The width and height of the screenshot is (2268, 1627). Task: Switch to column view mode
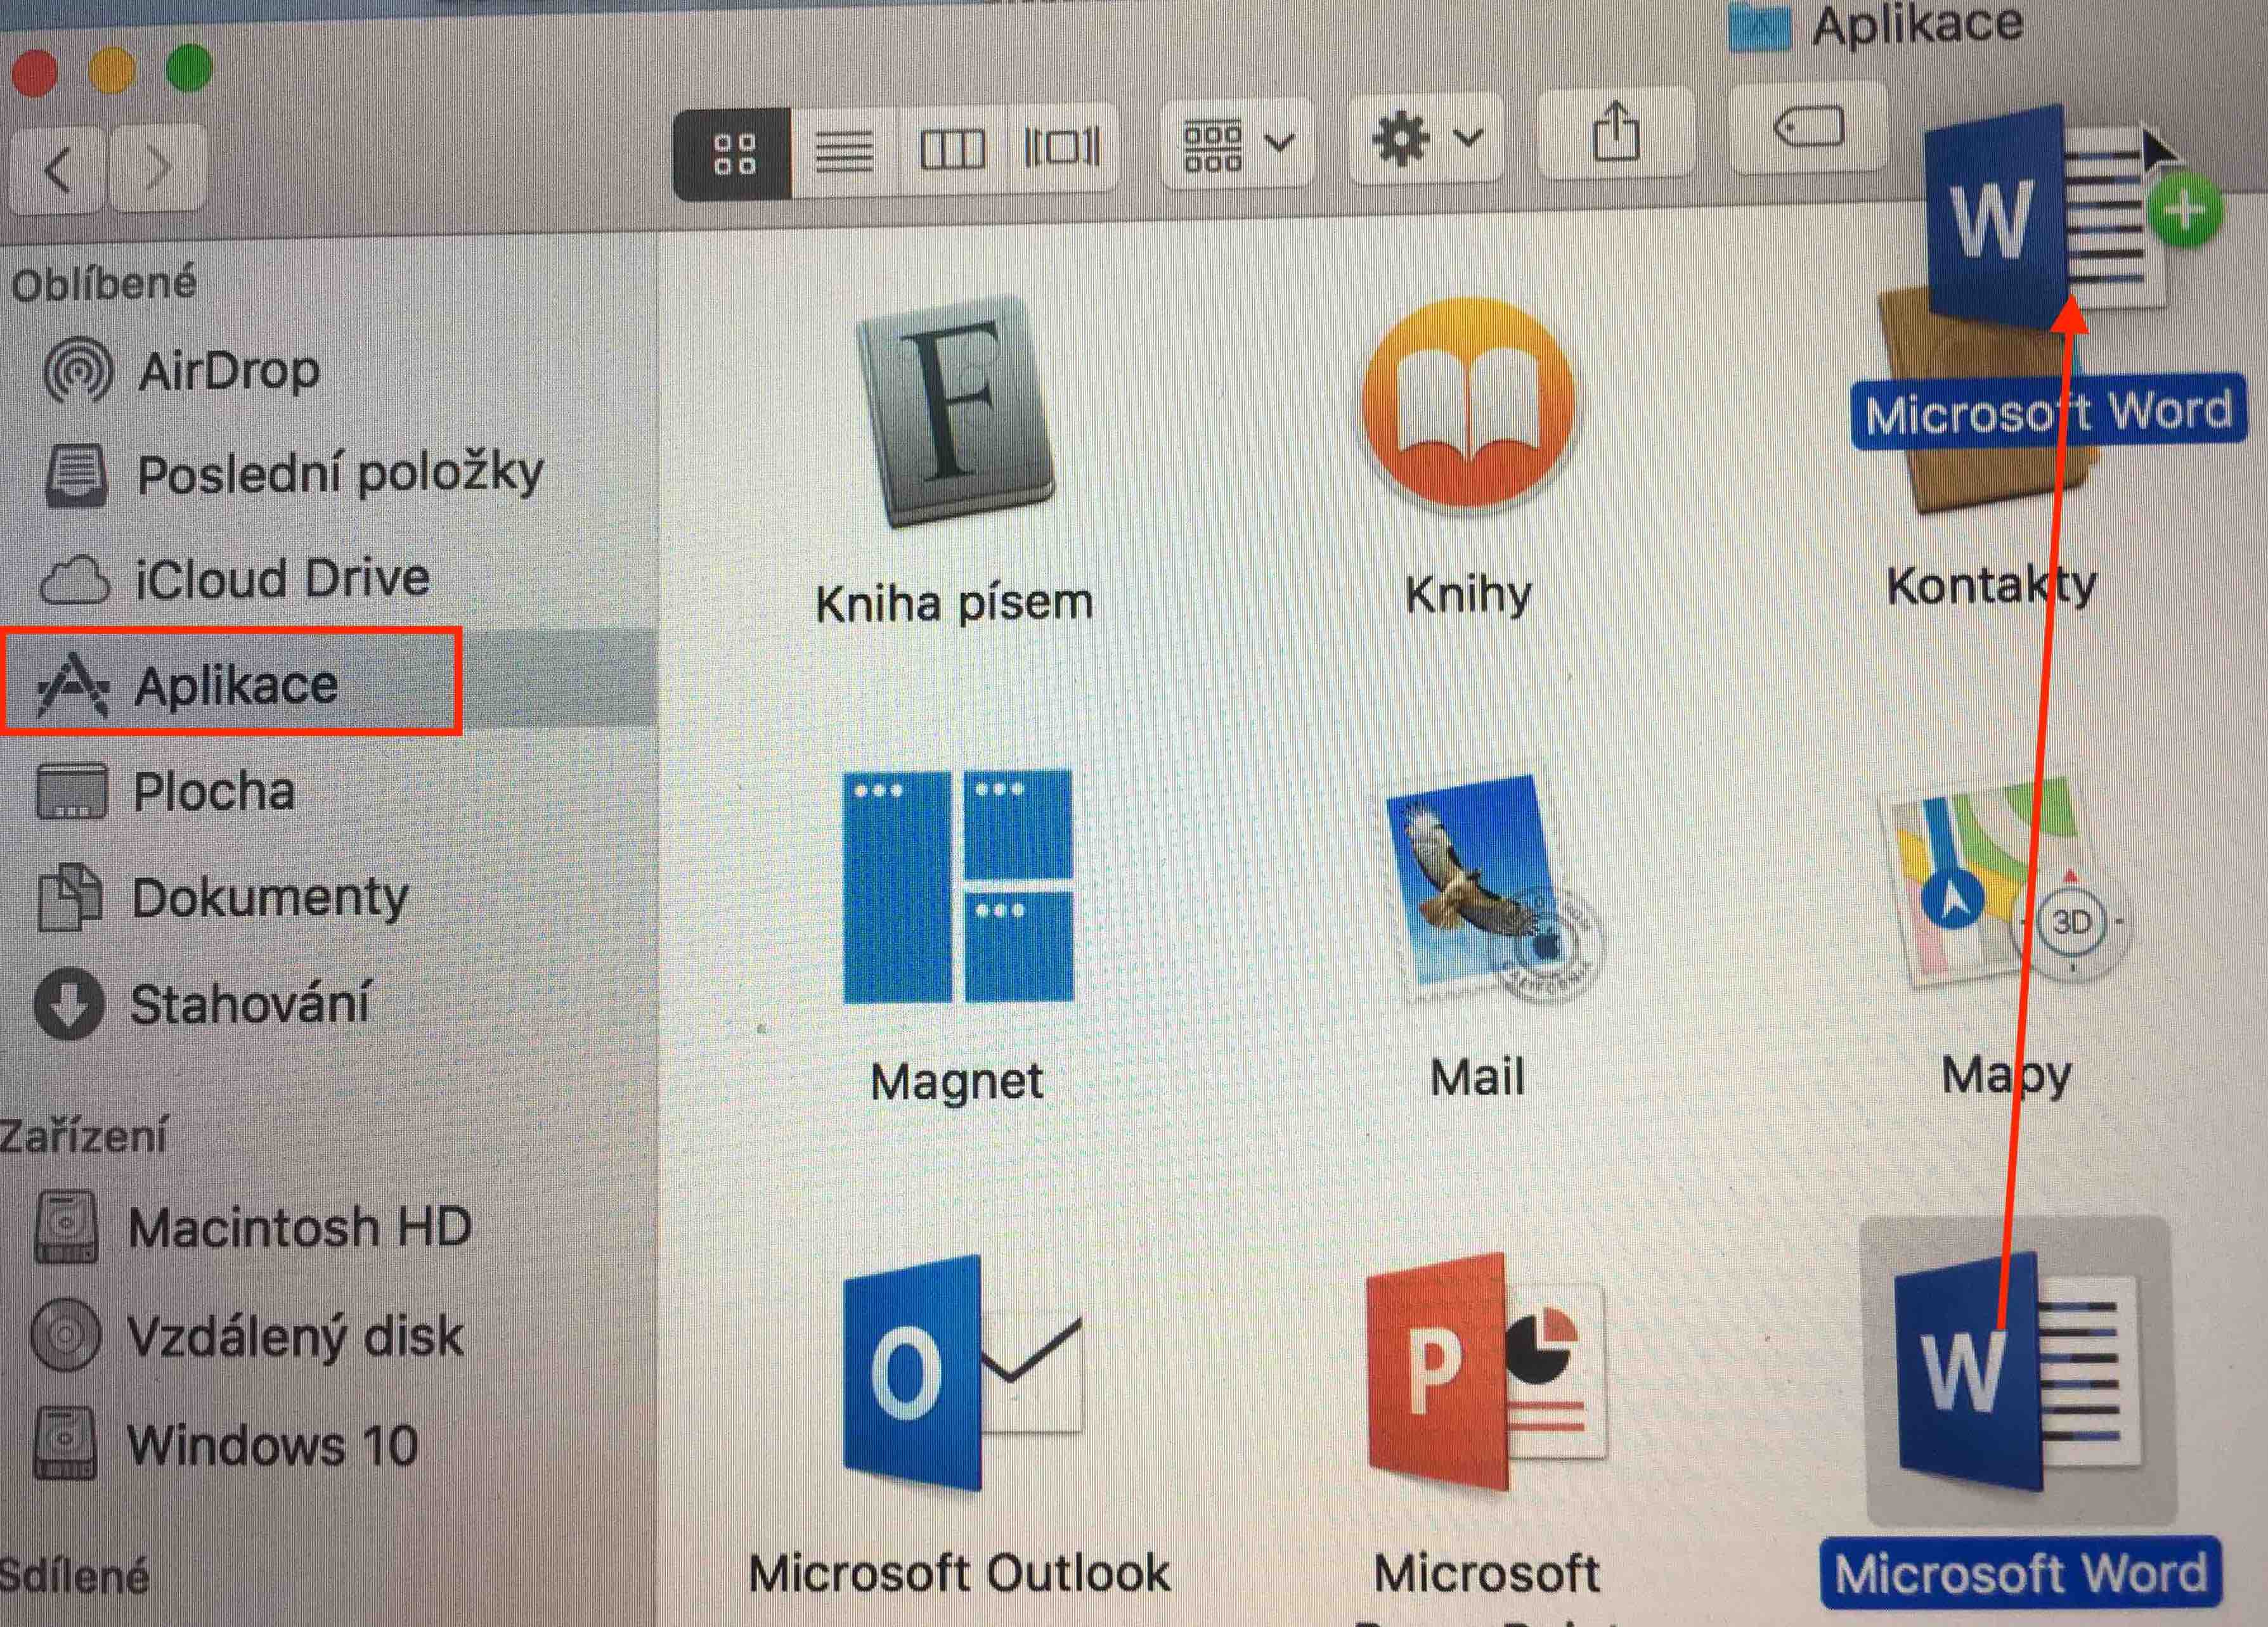(952, 150)
